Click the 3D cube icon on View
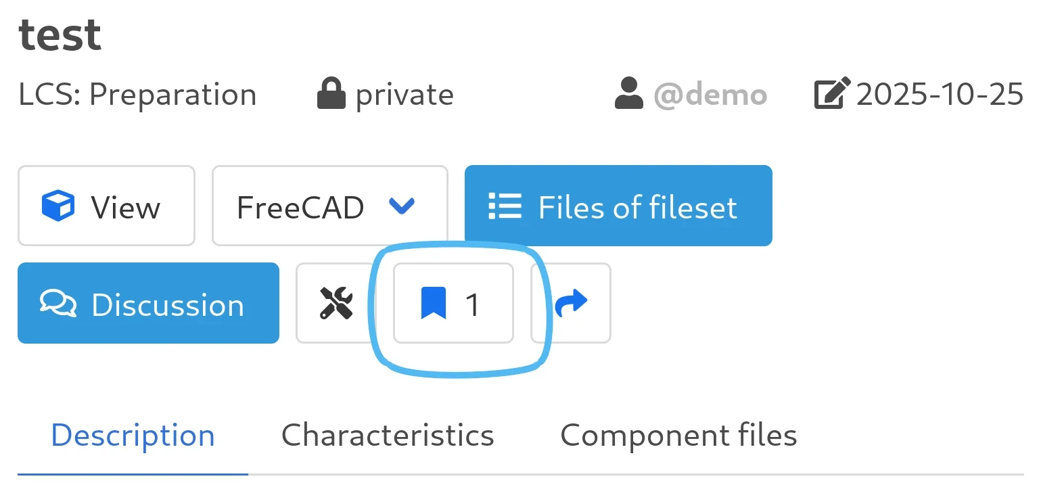 tap(60, 205)
